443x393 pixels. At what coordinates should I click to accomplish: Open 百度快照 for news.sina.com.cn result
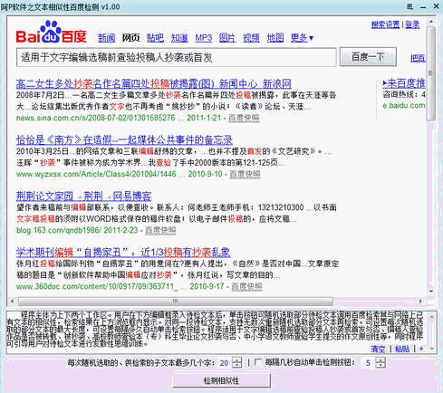pyautogui.click(x=244, y=118)
